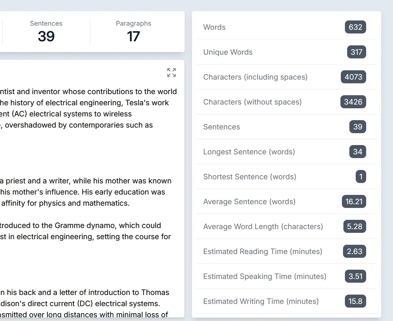Click the Average Sentence words label
The image size is (393, 321).
coord(249,201)
